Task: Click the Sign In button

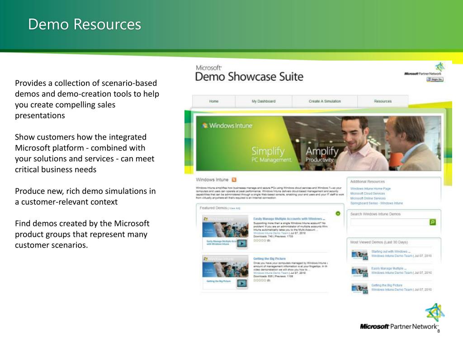Action: [435, 80]
